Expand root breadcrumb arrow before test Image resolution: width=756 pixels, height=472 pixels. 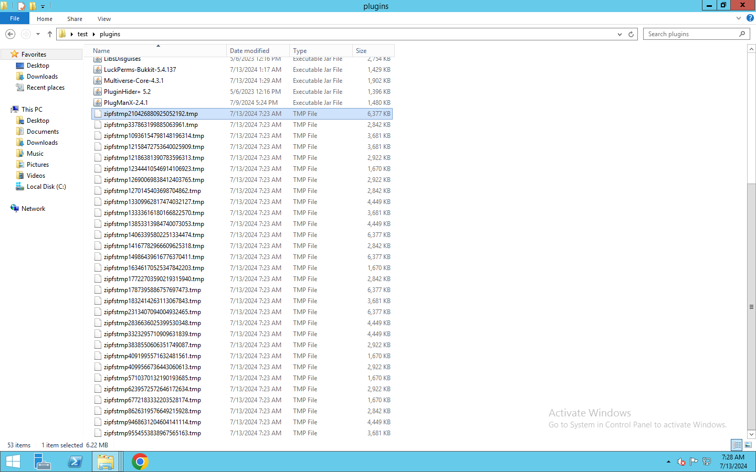point(72,34)
